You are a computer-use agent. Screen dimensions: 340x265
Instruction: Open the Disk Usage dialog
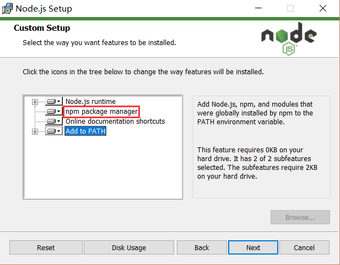(x=129, y=247)
